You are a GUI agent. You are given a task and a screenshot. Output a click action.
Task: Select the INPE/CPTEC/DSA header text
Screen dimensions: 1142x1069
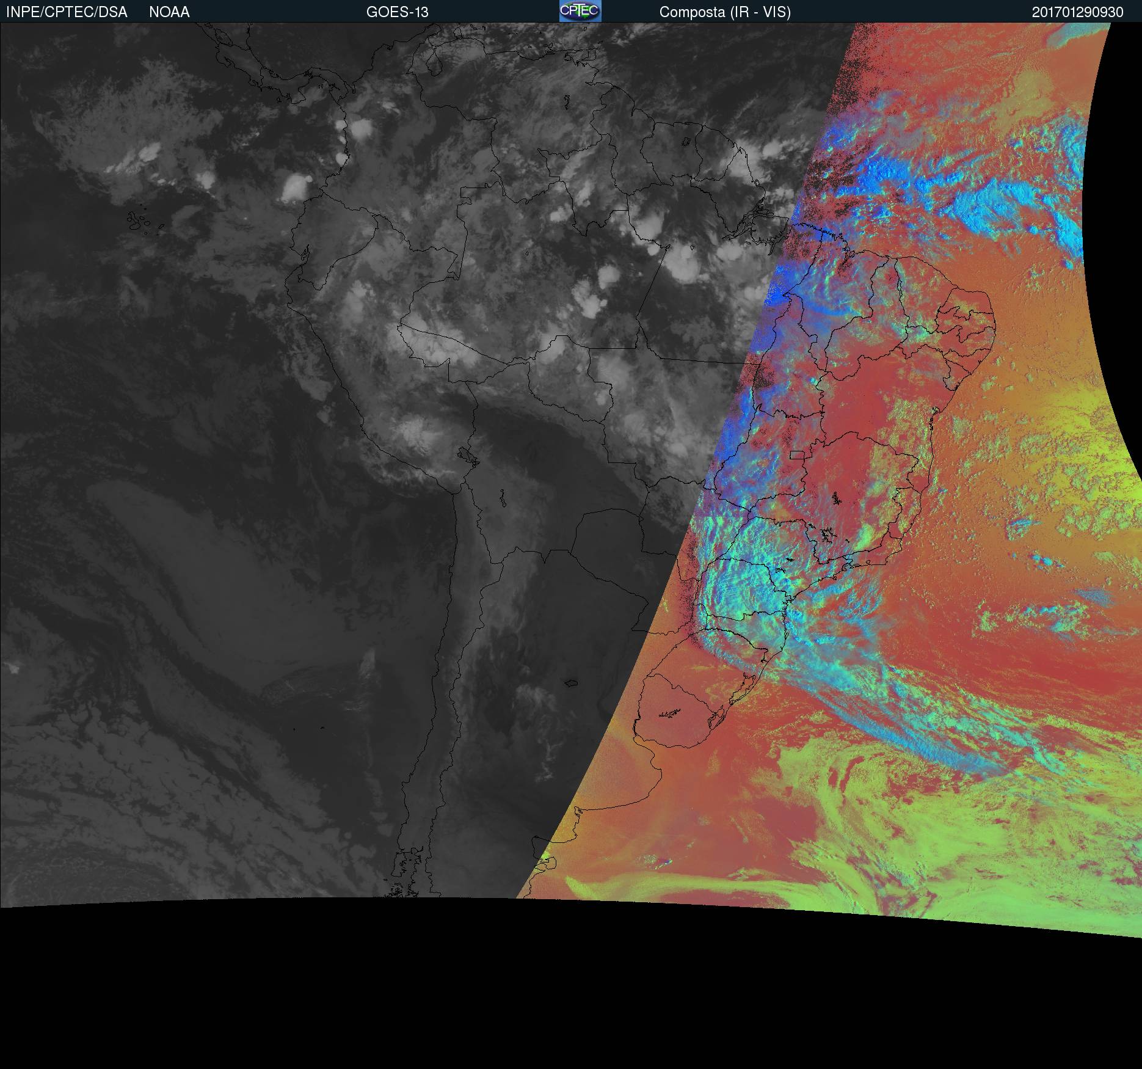coord(67,12)
